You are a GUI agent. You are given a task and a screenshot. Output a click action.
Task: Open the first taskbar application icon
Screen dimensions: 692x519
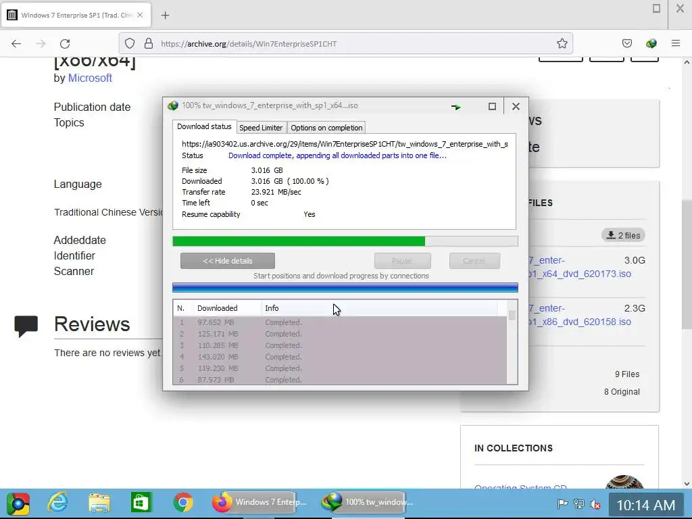coord(18,503)
